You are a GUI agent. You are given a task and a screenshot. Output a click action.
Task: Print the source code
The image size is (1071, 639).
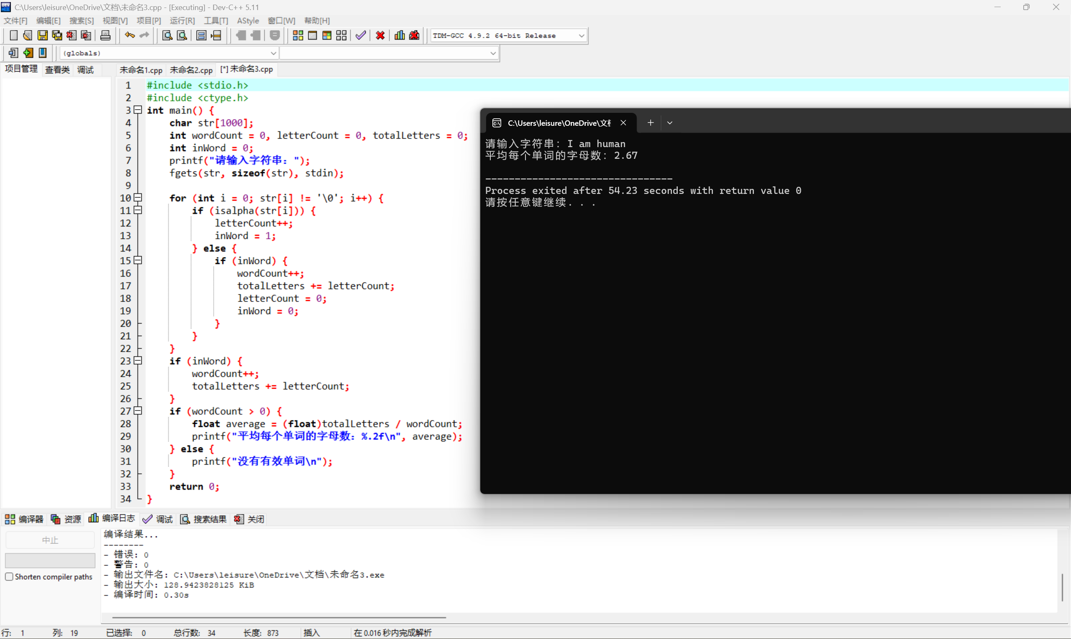pos(105,35)
